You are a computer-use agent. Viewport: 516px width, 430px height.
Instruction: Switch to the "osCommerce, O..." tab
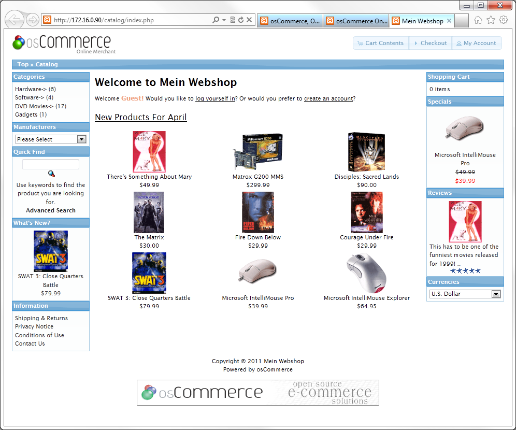coord(290,21)
